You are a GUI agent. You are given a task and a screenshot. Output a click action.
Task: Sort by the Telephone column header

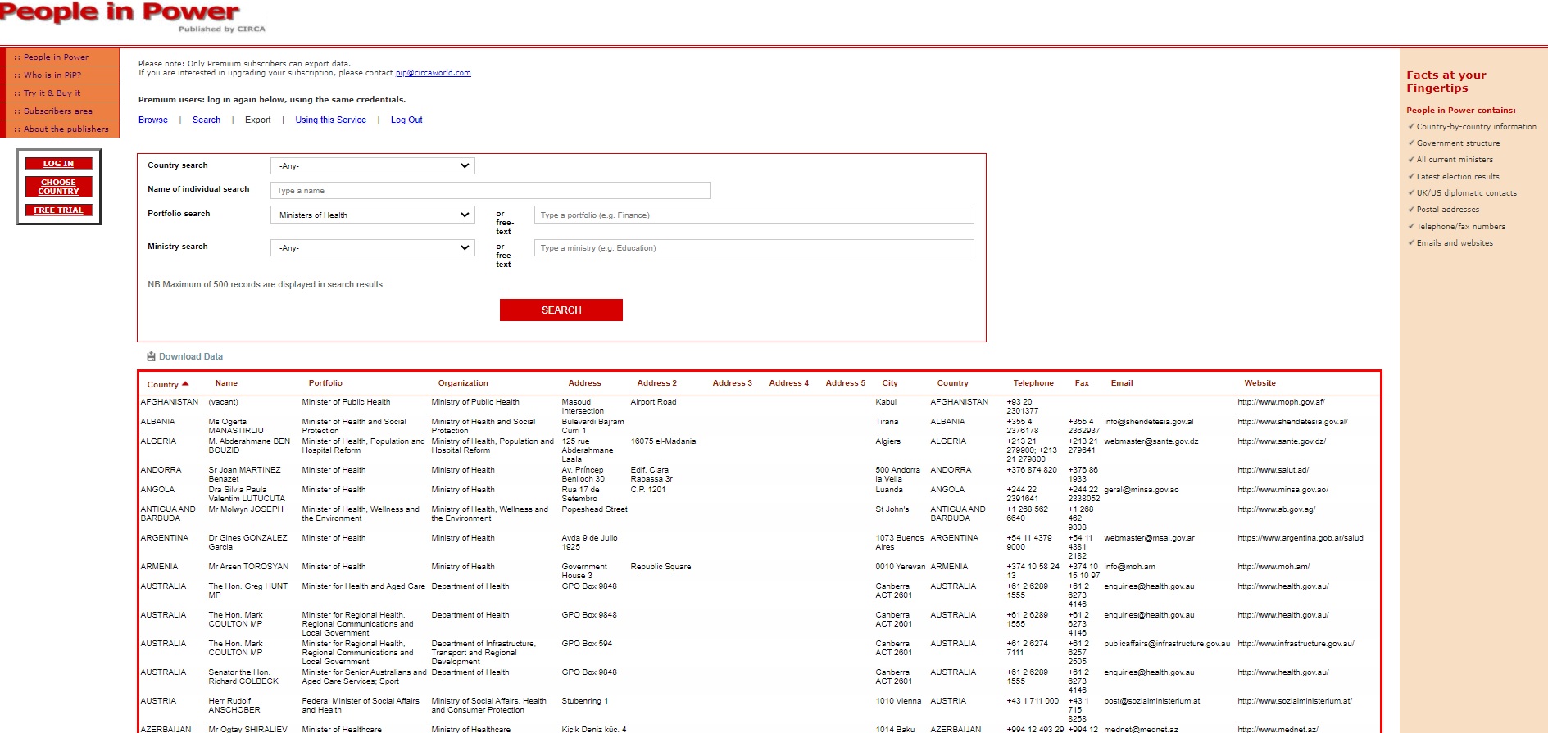[1033, 383]
